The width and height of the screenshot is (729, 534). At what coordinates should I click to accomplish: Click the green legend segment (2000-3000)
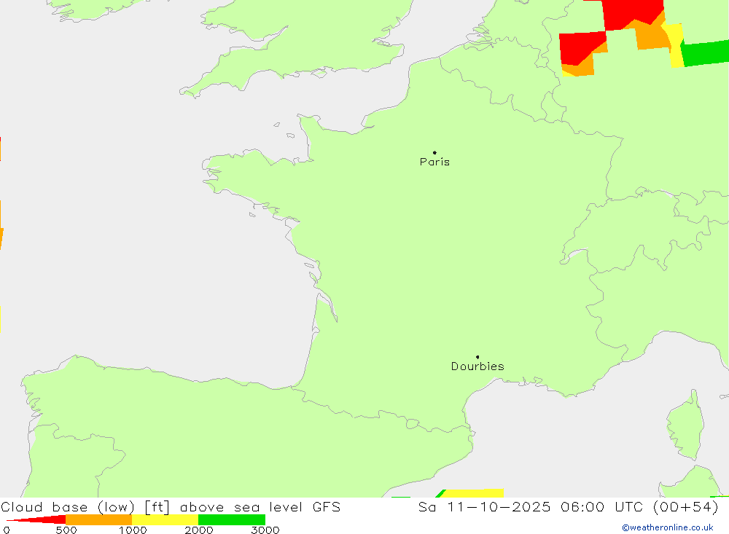tap(232, 519)
